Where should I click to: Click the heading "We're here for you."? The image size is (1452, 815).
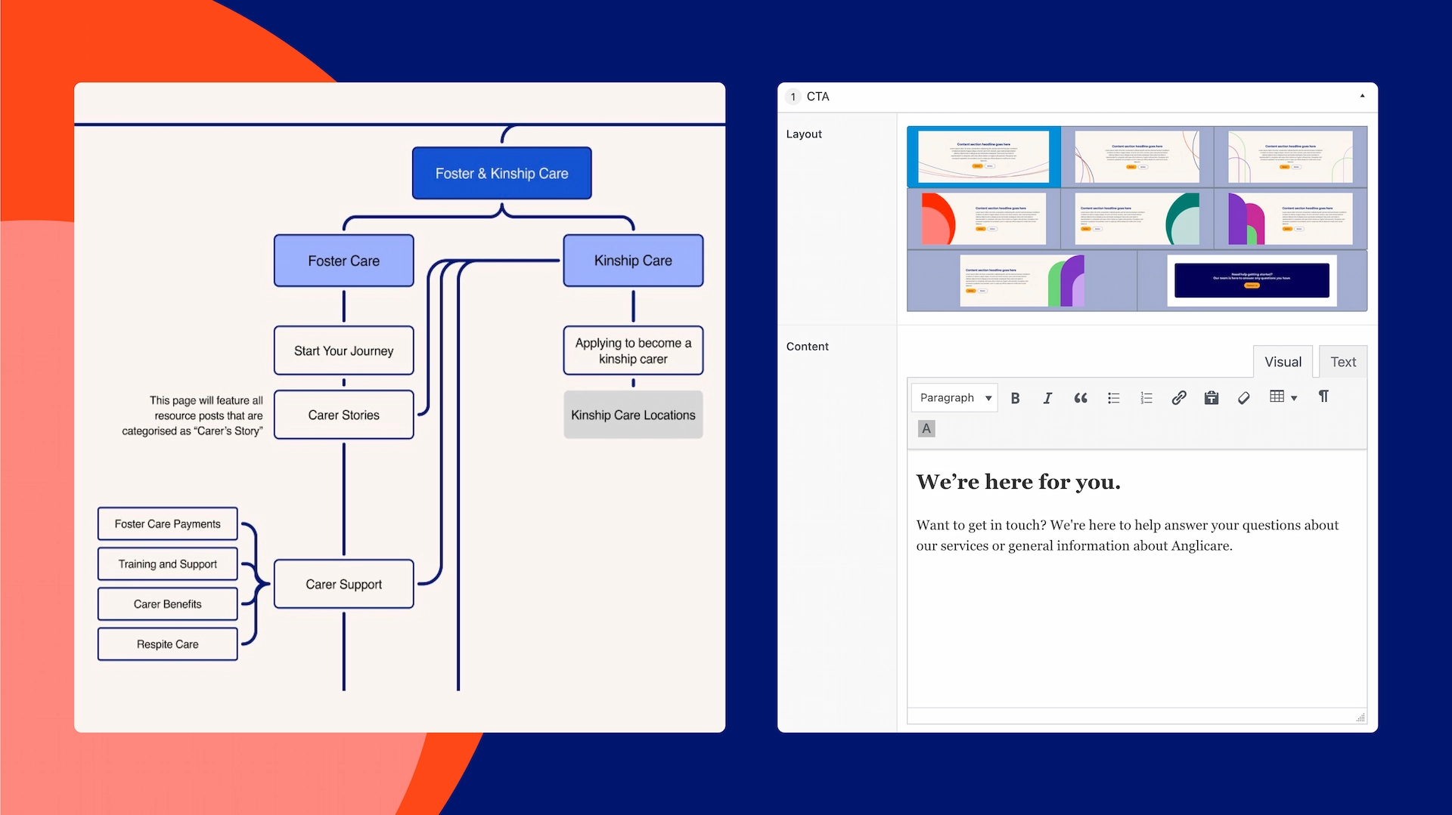1018,482
